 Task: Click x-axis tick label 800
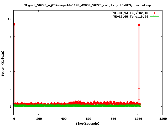pyautogui.click(x=113, y=119)
